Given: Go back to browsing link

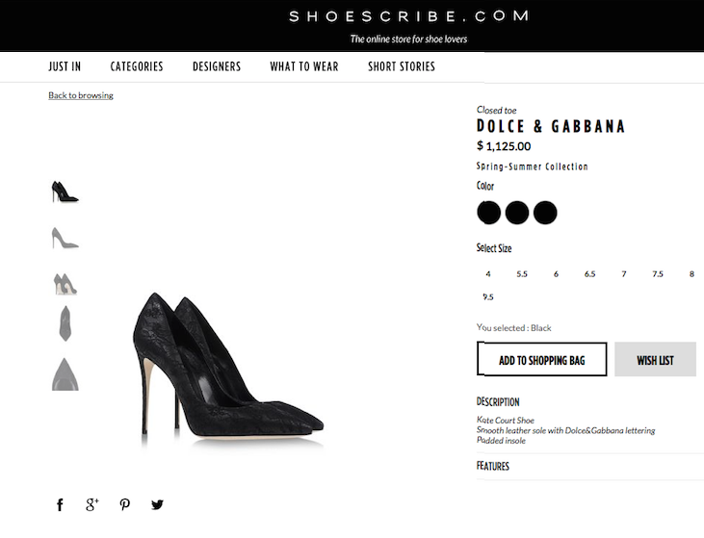Looking at the screenshot, I should [81, 95].
